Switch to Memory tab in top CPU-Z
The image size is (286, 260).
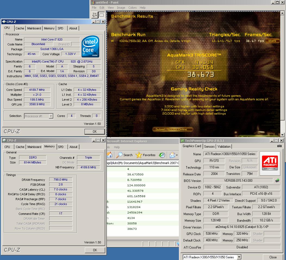(x=49, y=28)
